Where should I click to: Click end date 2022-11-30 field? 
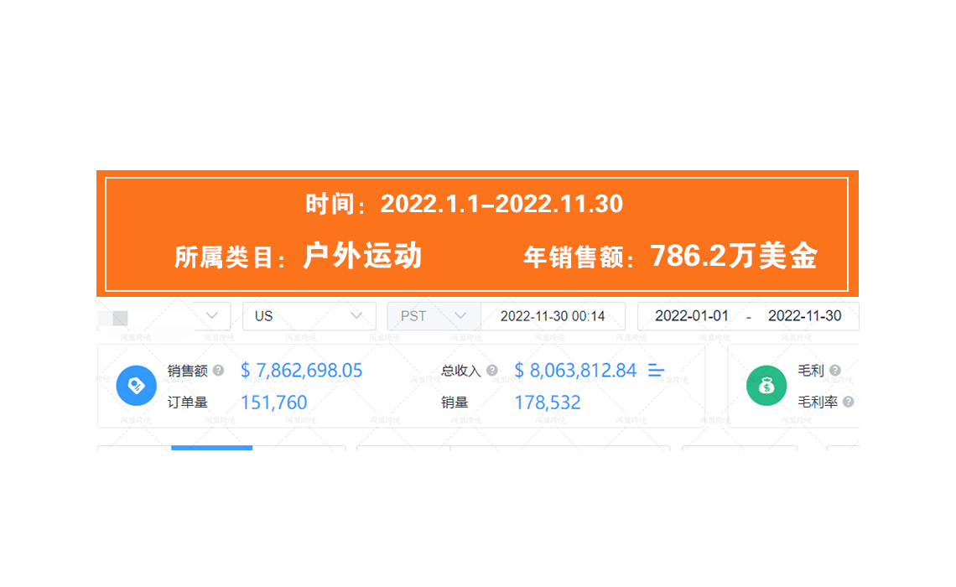804,316
